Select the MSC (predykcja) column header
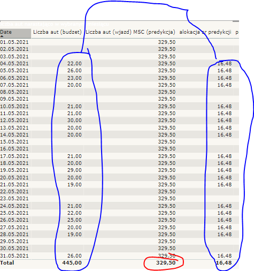Viewport: 254px width, 271px height. (x=154, y=32)
